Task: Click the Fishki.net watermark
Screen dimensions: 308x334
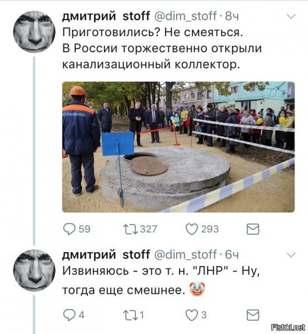Action: click(289, 327)
